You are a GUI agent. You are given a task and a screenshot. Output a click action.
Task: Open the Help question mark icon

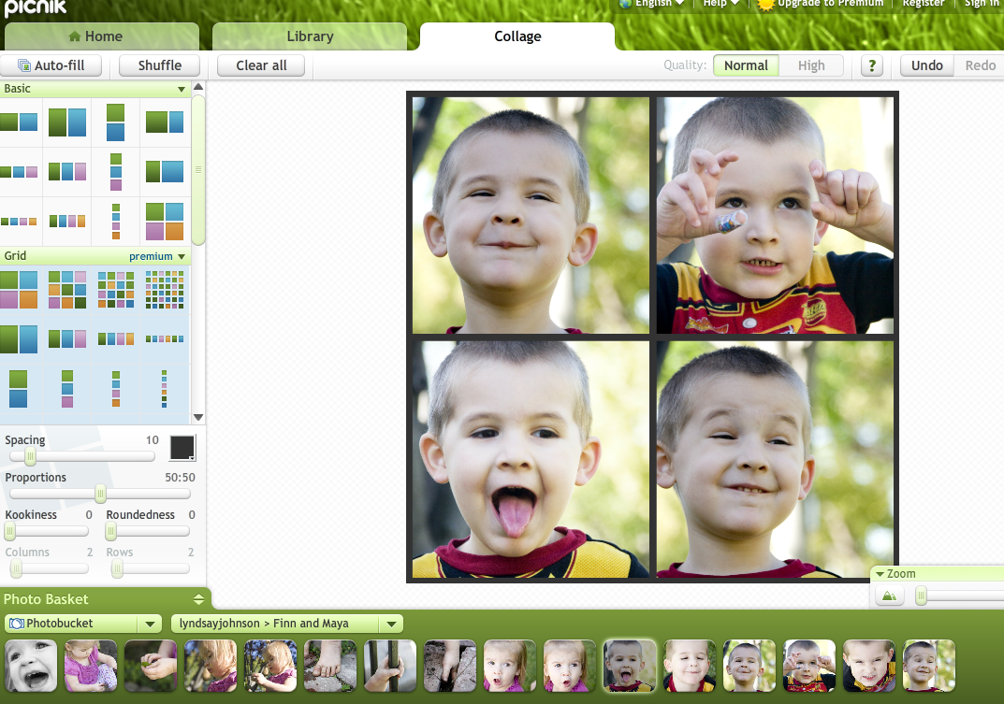point(871,65)
